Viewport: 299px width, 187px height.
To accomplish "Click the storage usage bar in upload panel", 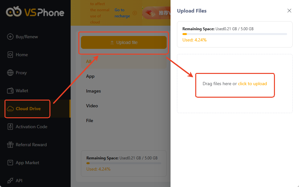I will point(234,34).
